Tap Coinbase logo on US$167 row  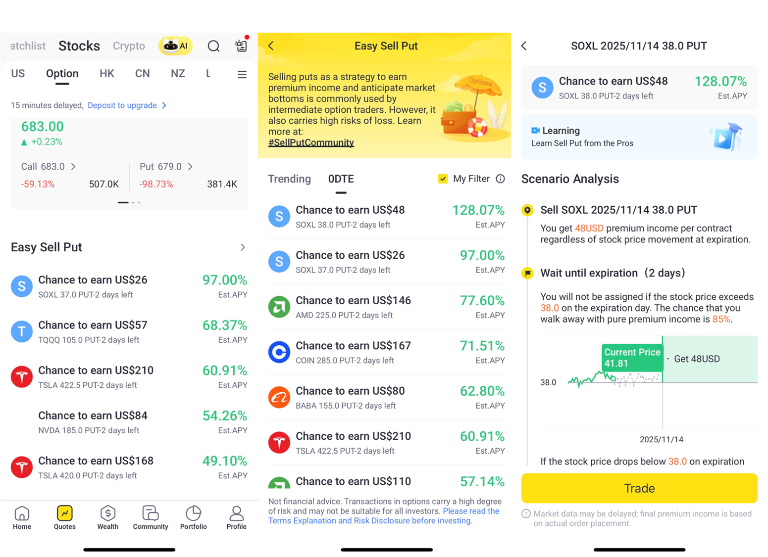[x=279, y=352]
